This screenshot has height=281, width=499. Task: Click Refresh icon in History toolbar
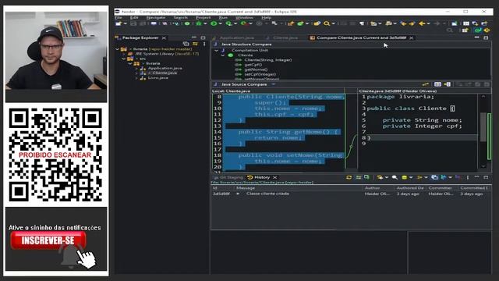coord(349,177)
